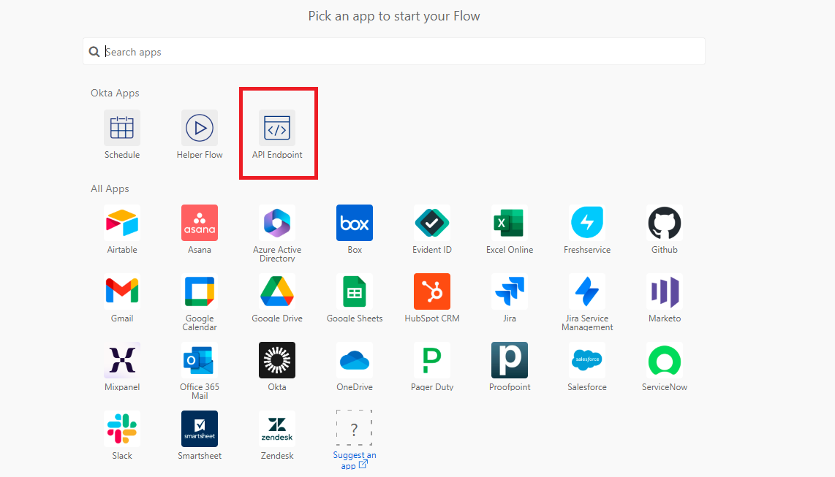Viewport: 835px width, 477px height.
Task: Pick the HubSpot CRM app
Action: pyautogui.click(x=432, y=291)
